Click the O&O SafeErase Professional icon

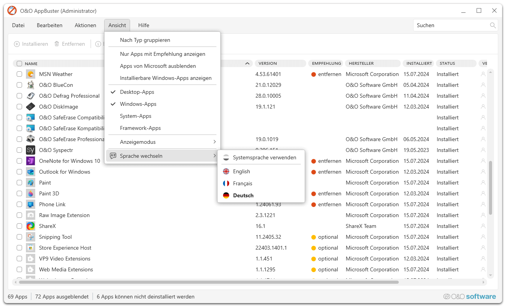coord(31,139)
